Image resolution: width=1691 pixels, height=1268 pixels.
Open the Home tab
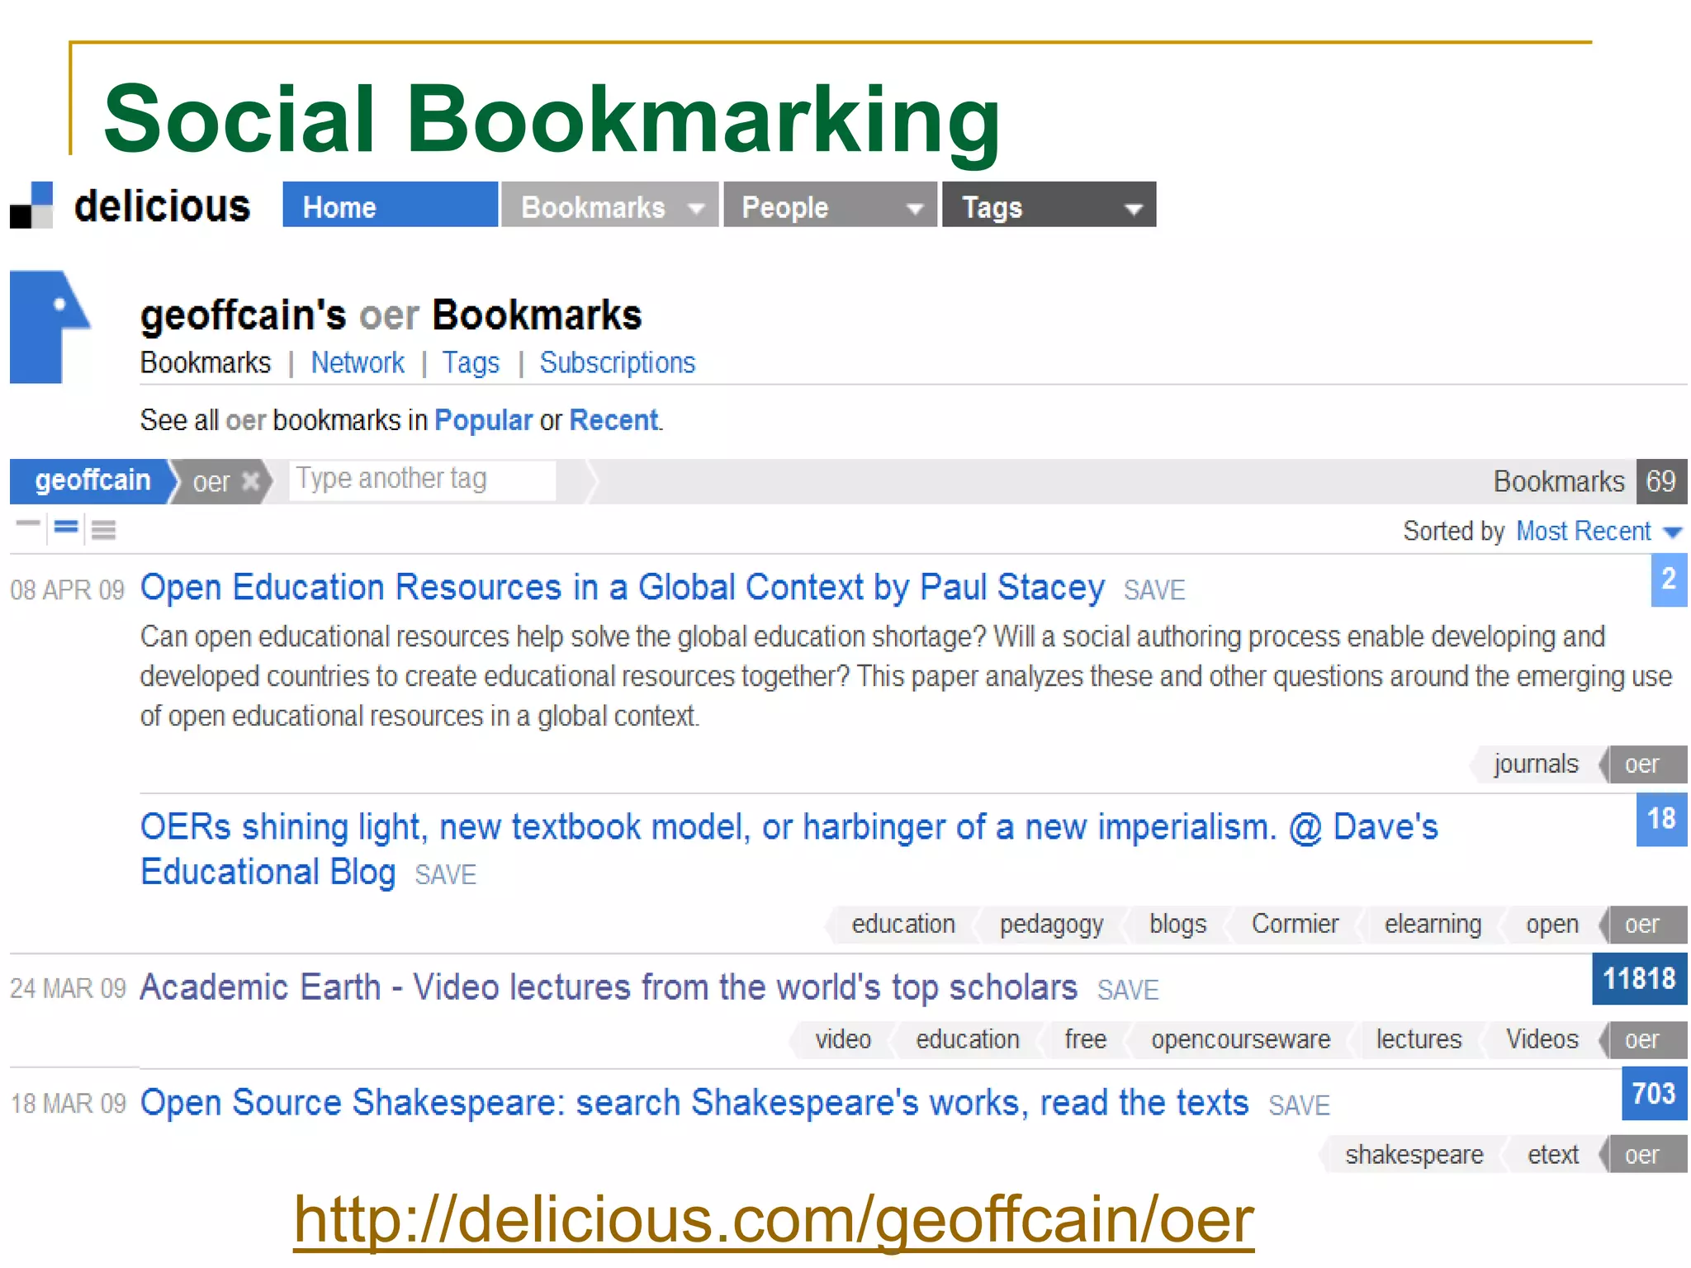coord(390,205)
